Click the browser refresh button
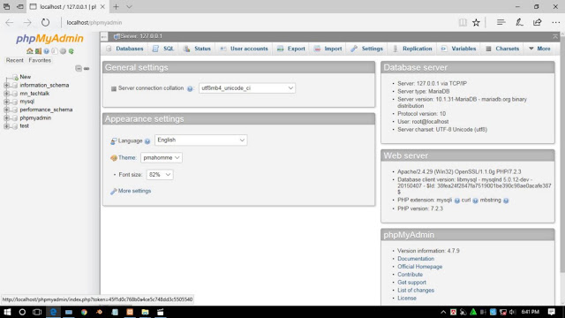Image resolution: width=565 pixels, height=318 pixels. (45, 22)
